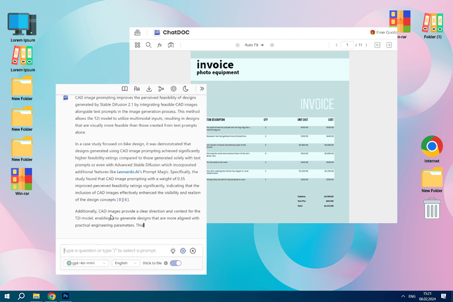
Task: Open the Leonardo.AI link
Action: (128, 172)
